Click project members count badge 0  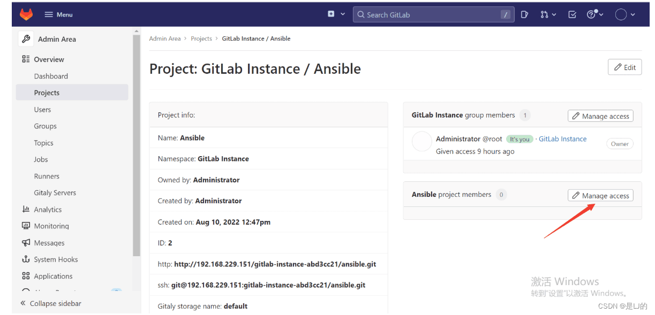click(501, 195)
